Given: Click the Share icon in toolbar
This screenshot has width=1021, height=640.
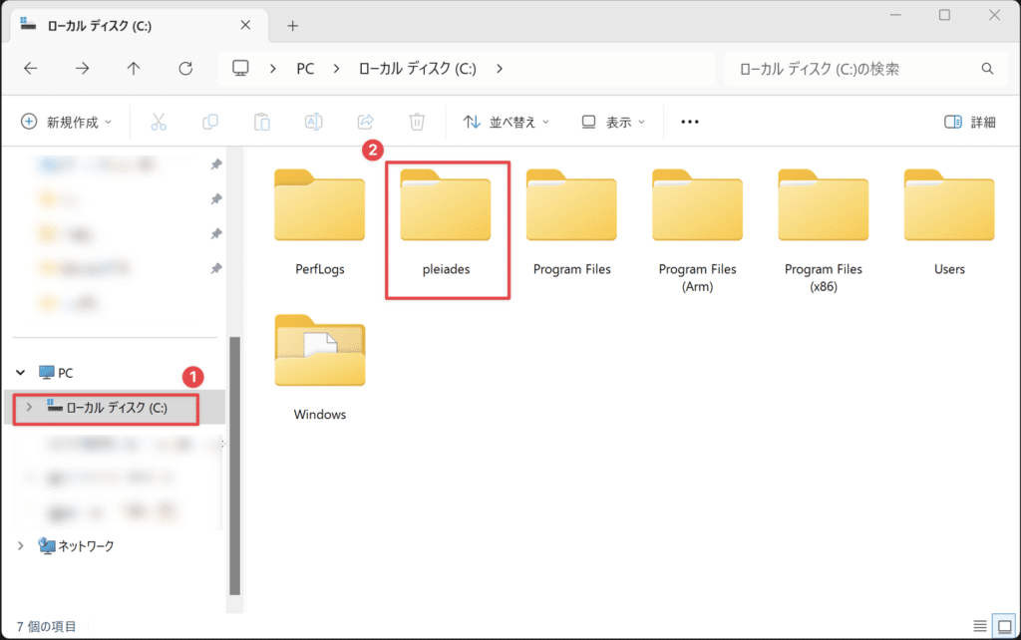Looking at the screenshot, I should pyautogui.click(x=365, y=123).
